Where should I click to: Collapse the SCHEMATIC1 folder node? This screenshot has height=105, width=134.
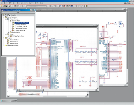(x=8, y=21)
